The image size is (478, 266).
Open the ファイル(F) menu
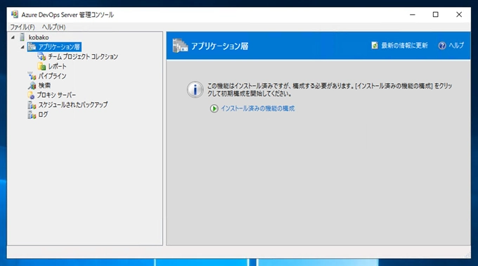22,27
